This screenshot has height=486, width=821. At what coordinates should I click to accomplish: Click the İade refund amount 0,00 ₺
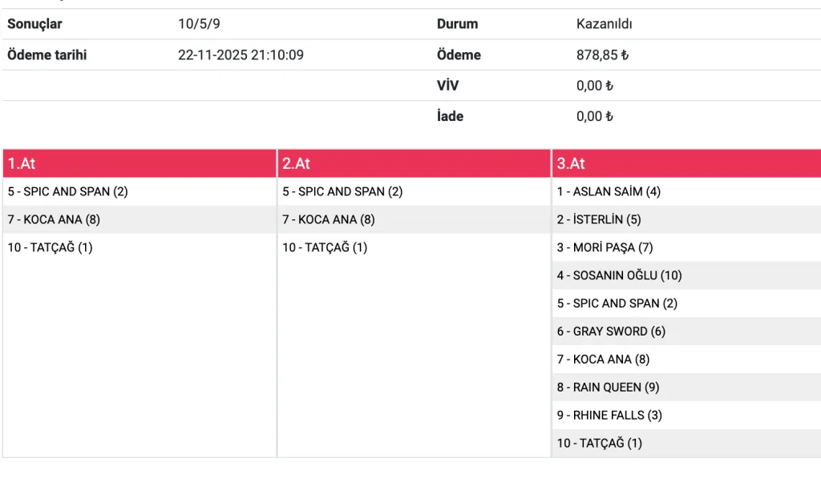coord(594,116)
